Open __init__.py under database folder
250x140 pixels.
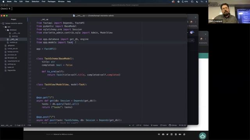16,33
